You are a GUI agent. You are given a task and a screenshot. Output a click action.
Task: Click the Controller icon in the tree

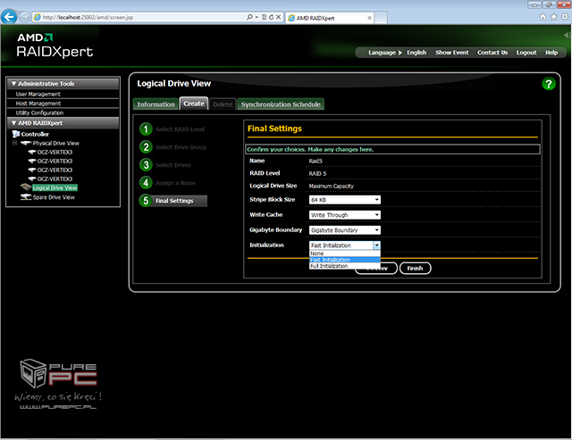click(x=14, y=134)
